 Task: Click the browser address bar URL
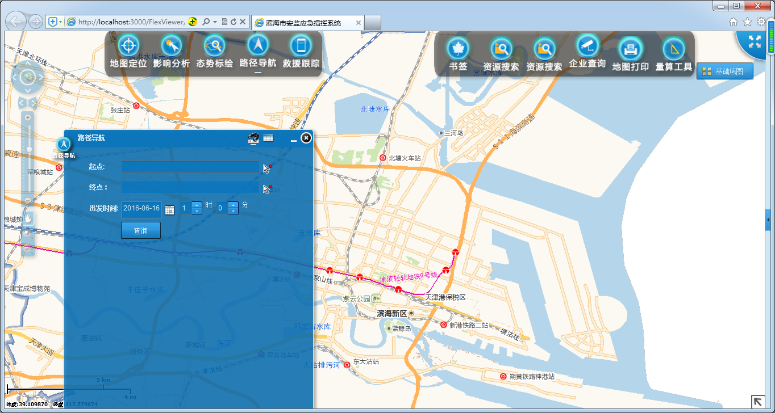point(131,22)
